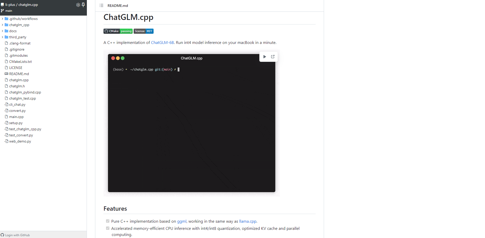This screenshot has height=238, width=485.
Task: Click the CMake passing badge
Action: point(118,31)
